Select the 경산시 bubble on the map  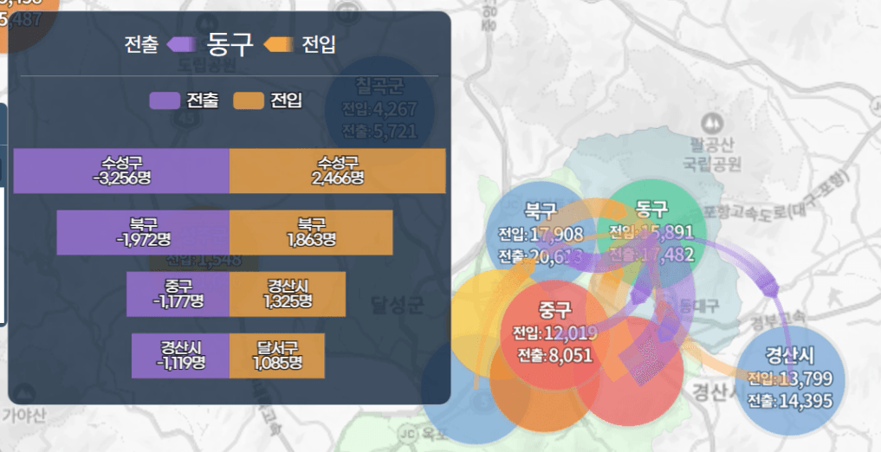pyautogui.click(x=790, y=381)
